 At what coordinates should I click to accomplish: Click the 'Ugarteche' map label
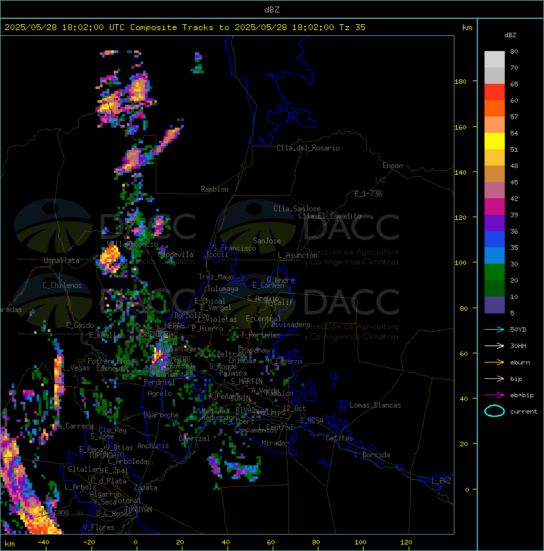tap(161, 415)
